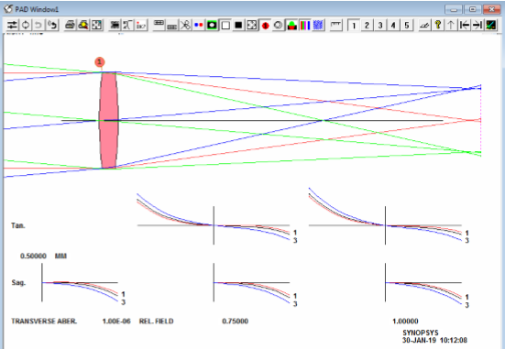Viewport: 505px width, 349px height.
Task: Click the ruler measurement icon
Action: coord(336,25)
